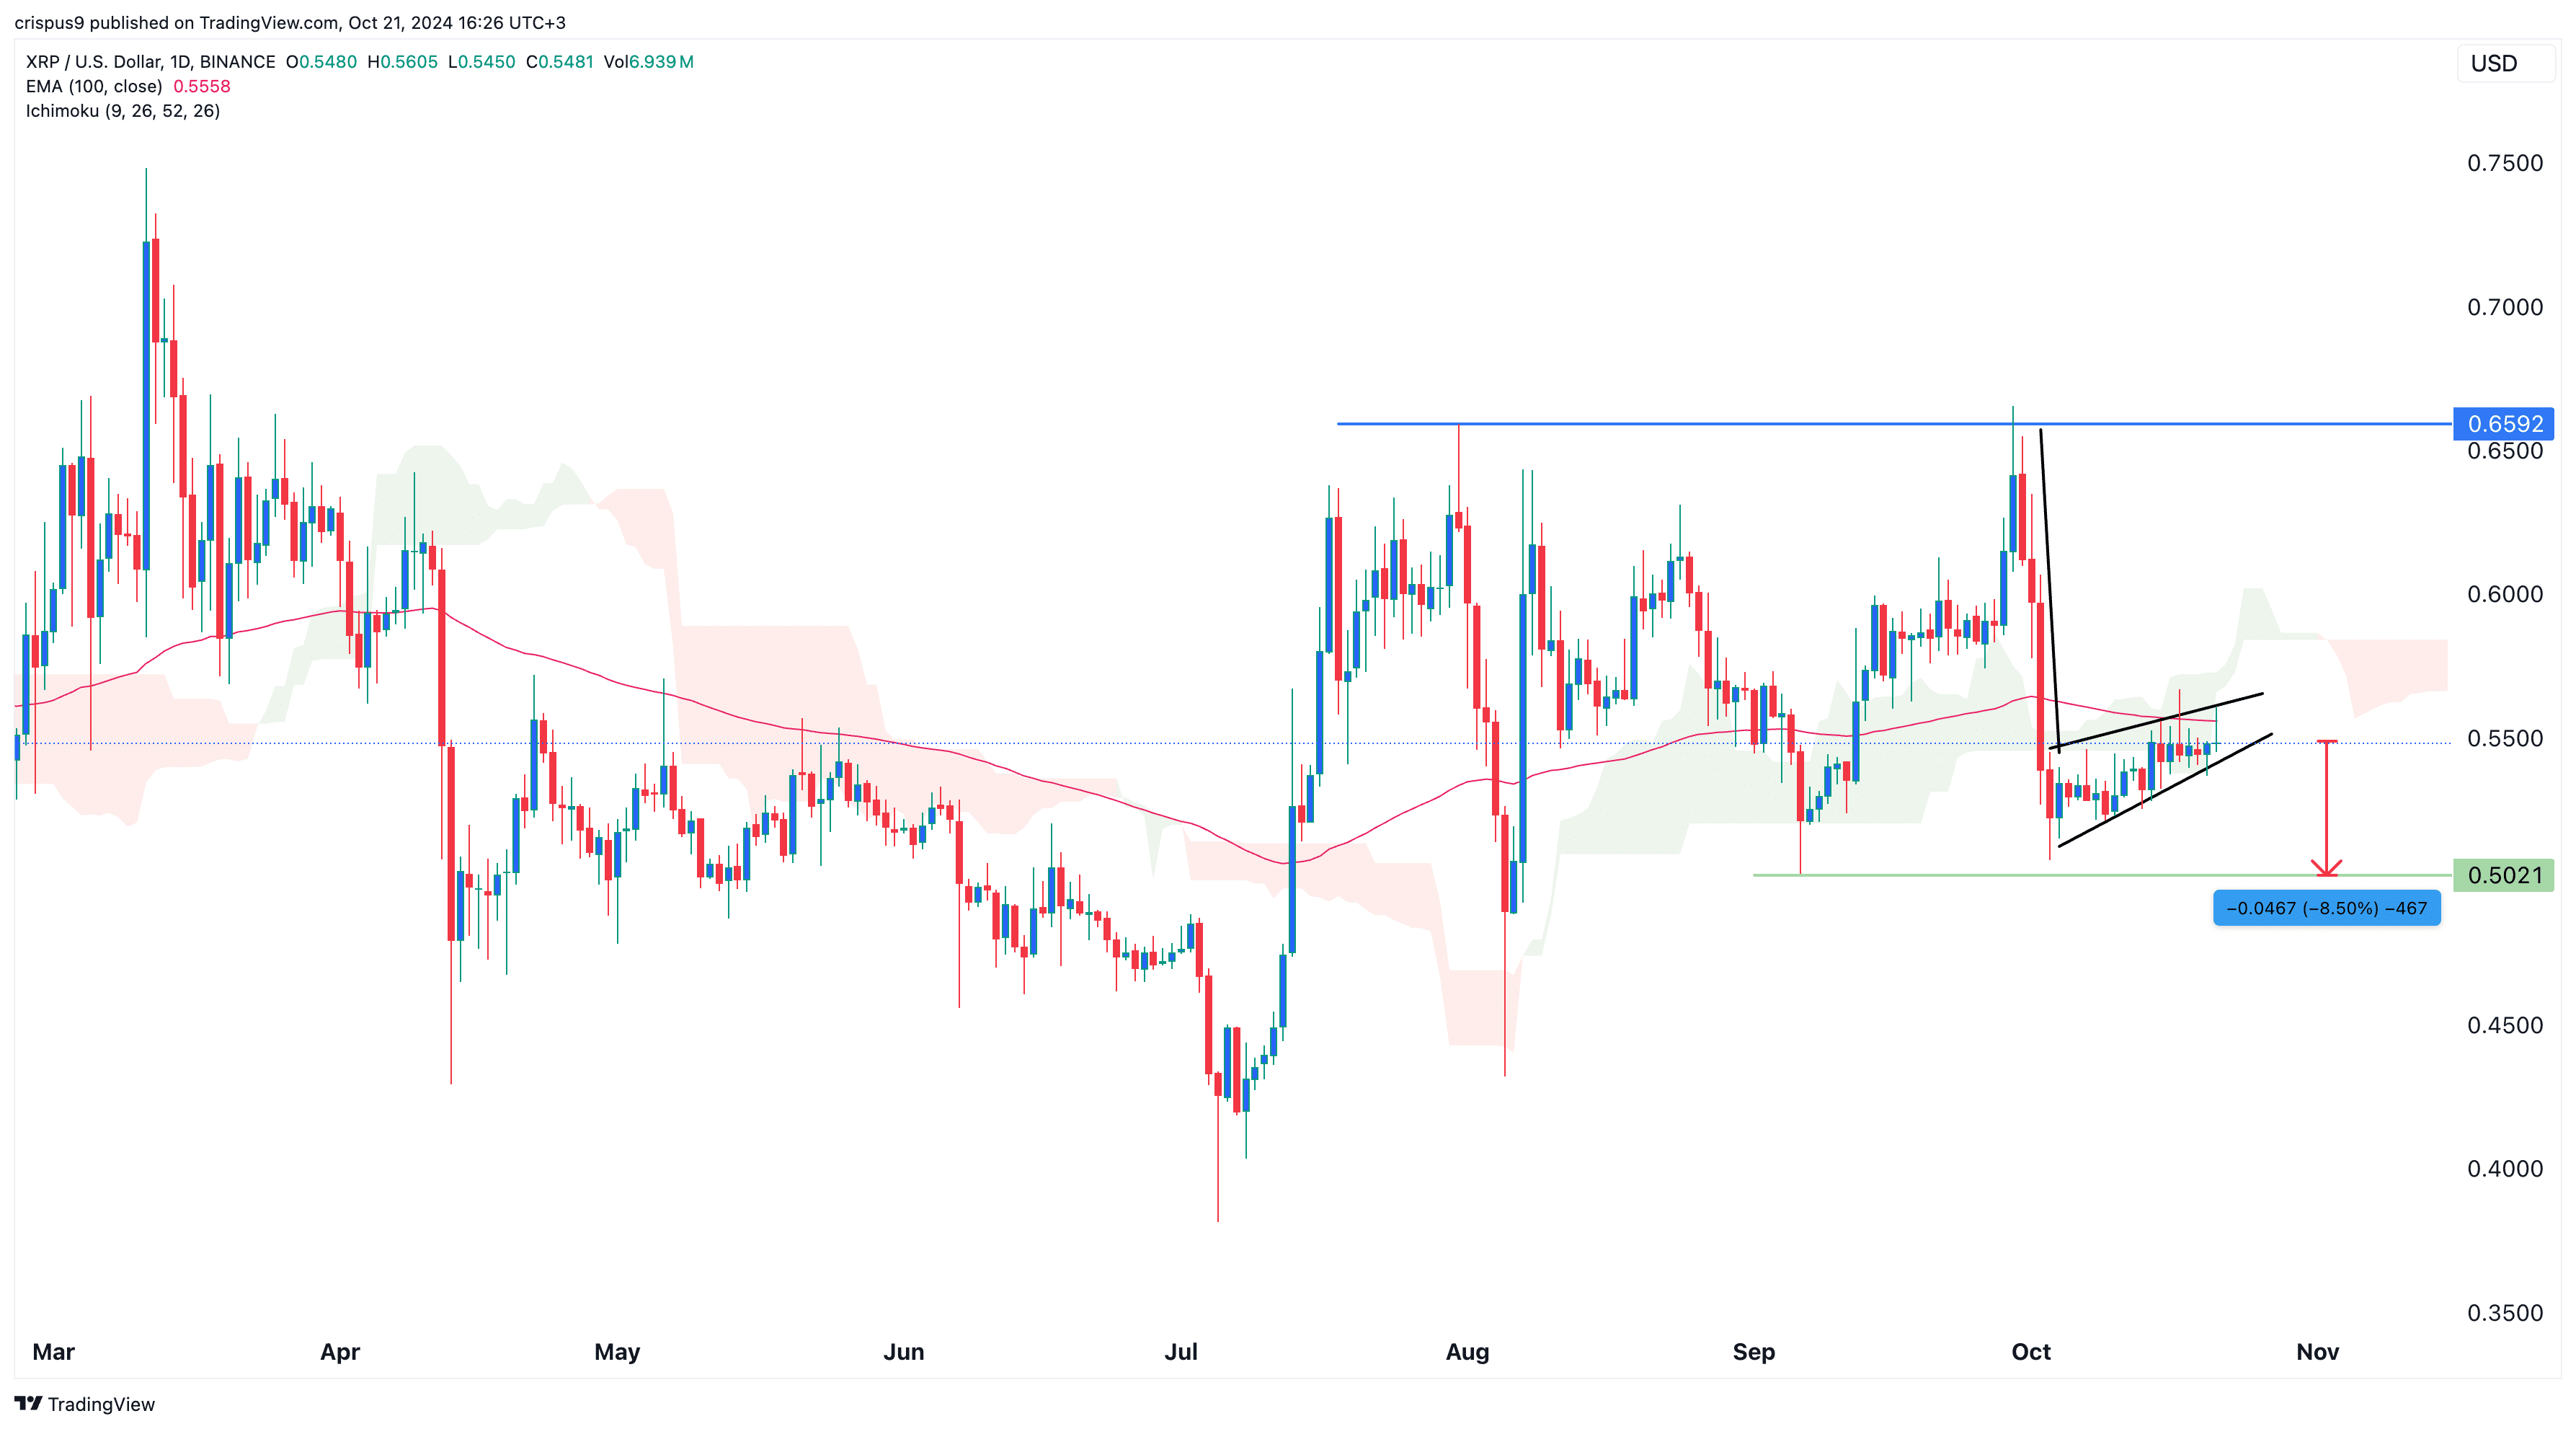
Task: Click the Nov label on time axis
Action: [2317, 1352]
